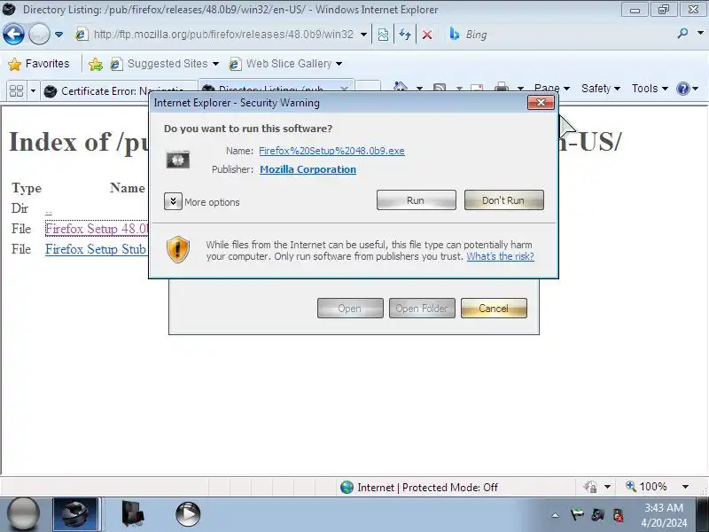Open the zoom level dropdown arrow
The image size is (709, 532).
click(x=685, y=487)
